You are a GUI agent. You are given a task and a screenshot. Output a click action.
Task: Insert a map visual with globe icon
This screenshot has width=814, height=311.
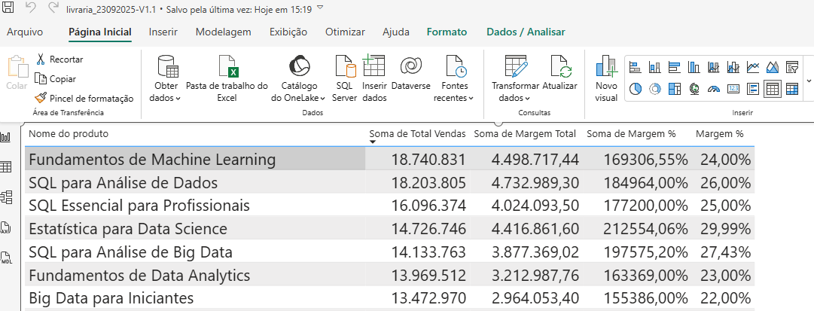[694, 89]
